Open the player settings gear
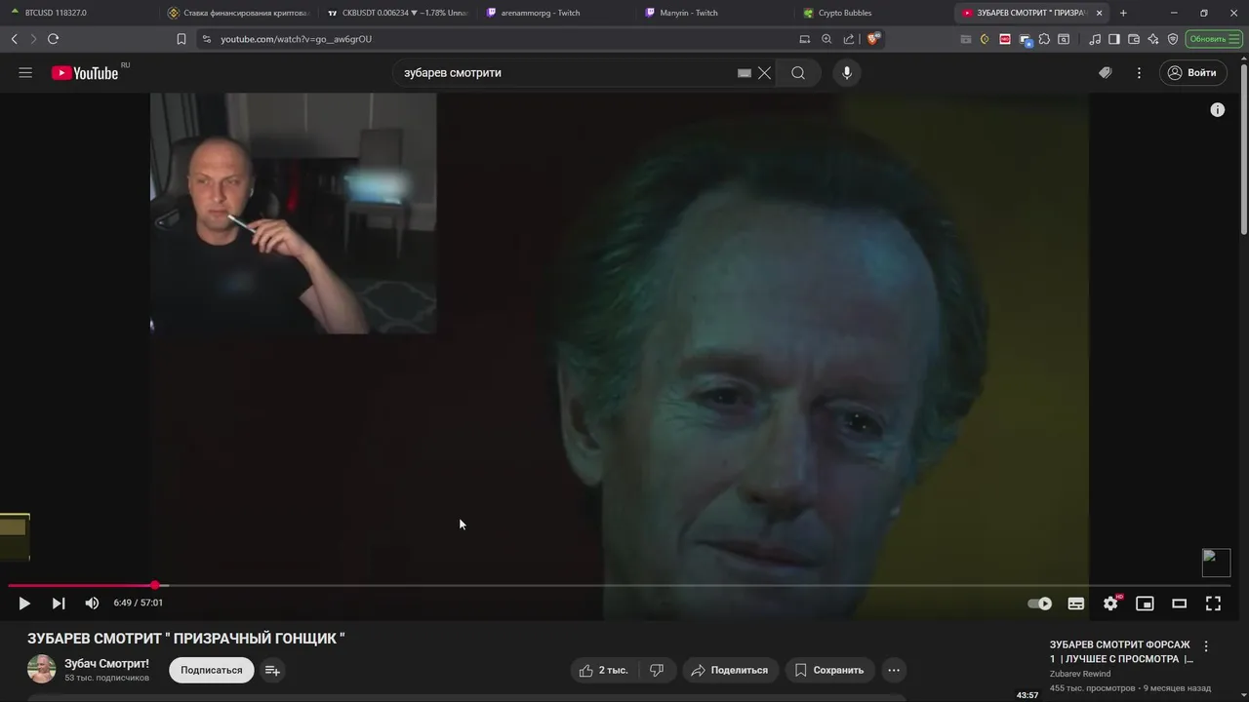This screenshot has width=1249, height=702. point(1110,604)
